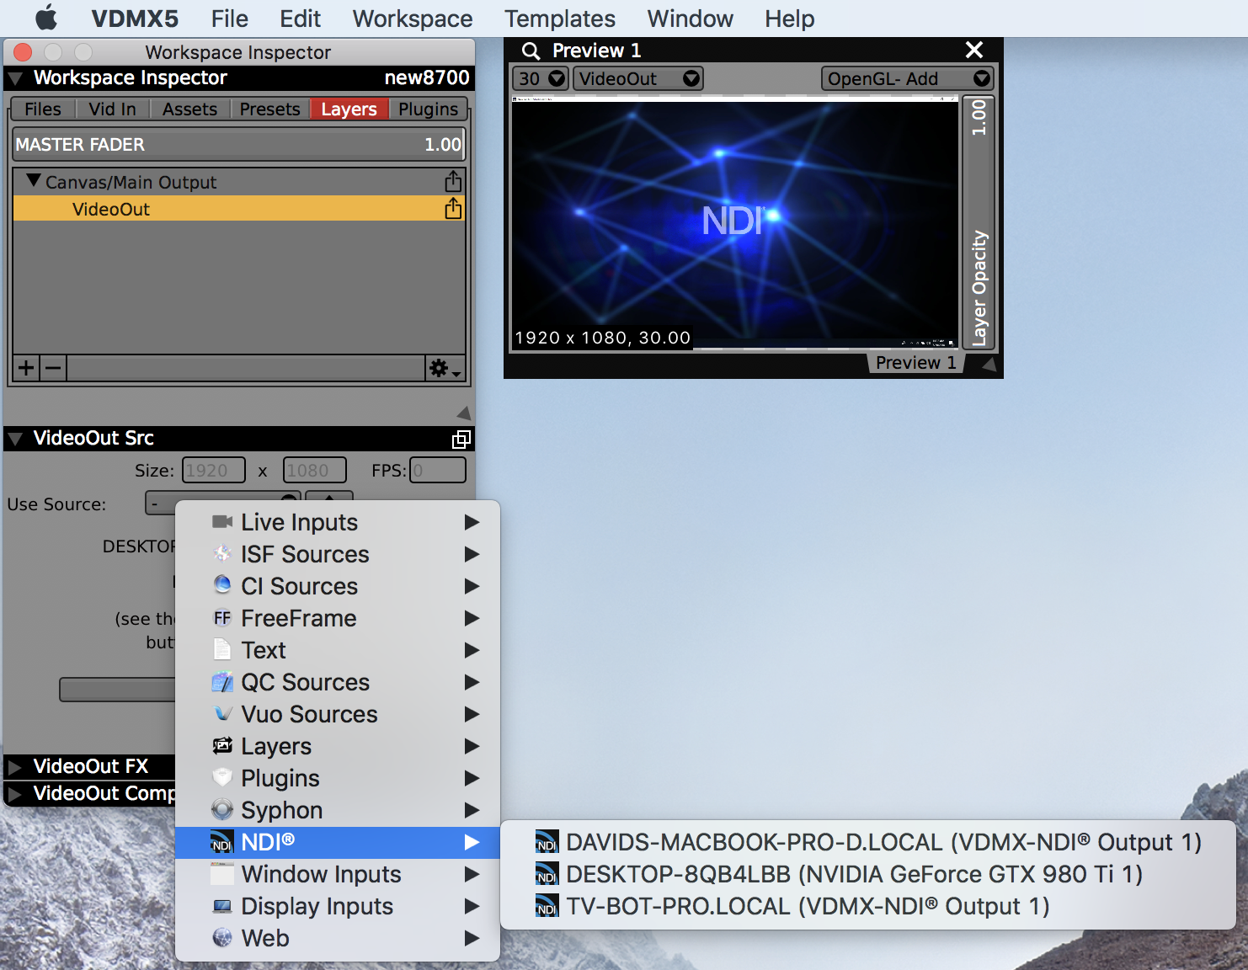1248x970 pixels.
Task: Open the Workspace menu
Action: coord(413,19)
